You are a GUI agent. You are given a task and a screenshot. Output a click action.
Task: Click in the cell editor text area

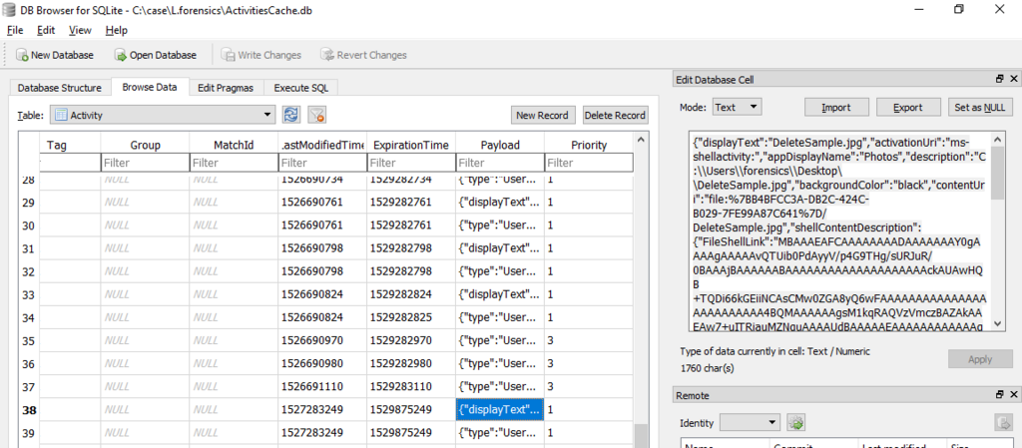[x=839, y=231]
